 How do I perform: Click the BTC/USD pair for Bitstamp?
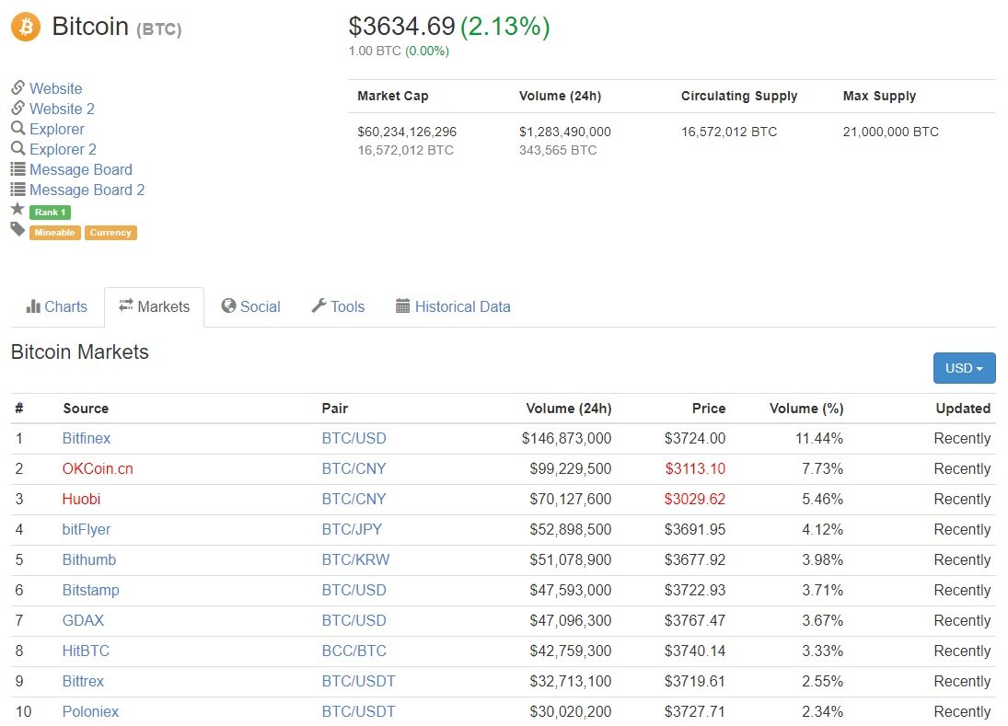354,591
